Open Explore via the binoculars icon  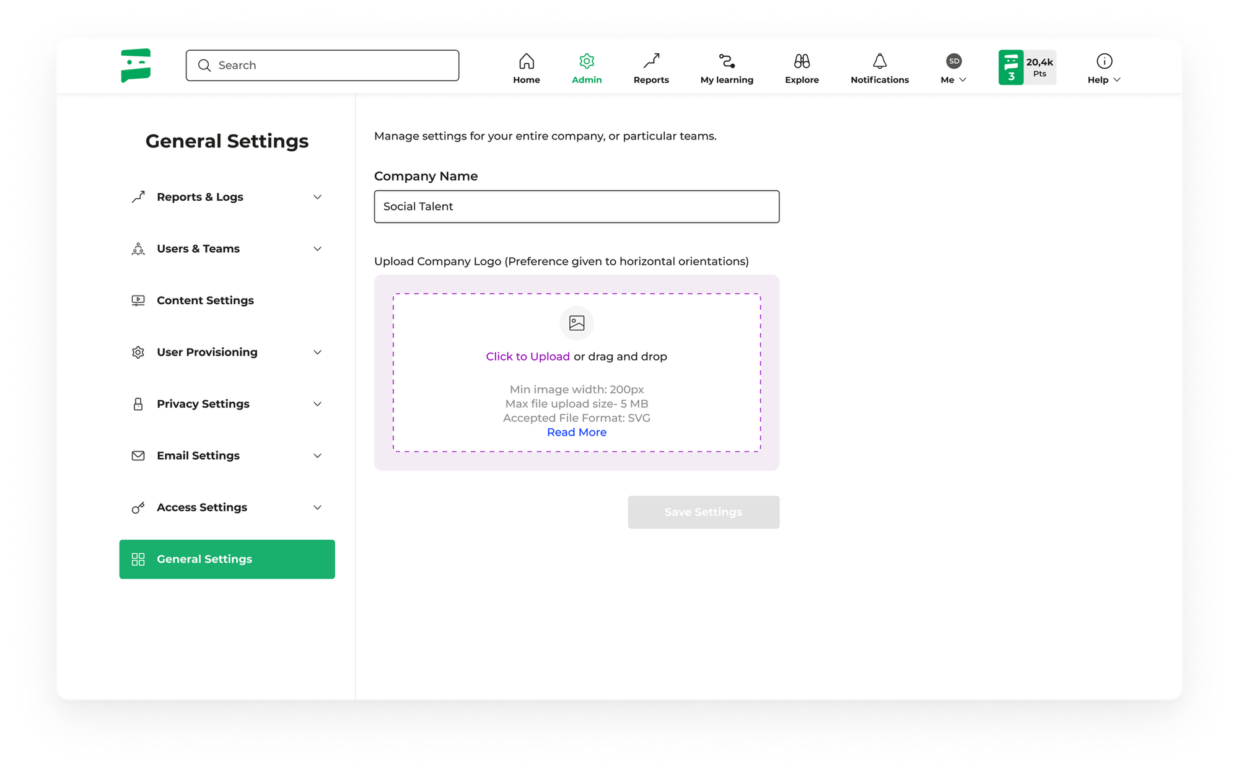pos(802,61)
